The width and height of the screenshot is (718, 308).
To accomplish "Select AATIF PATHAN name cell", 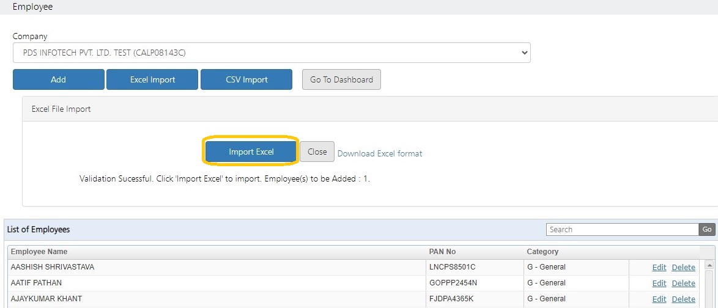I will pyautogui.click(x=217, y=283).
